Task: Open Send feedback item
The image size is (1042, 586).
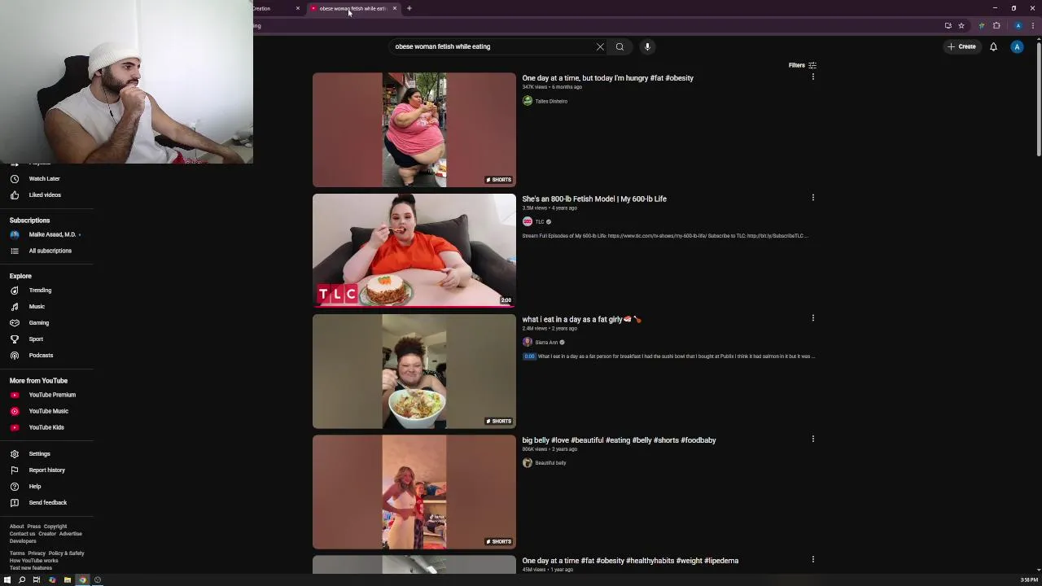Action: (46, 502)
